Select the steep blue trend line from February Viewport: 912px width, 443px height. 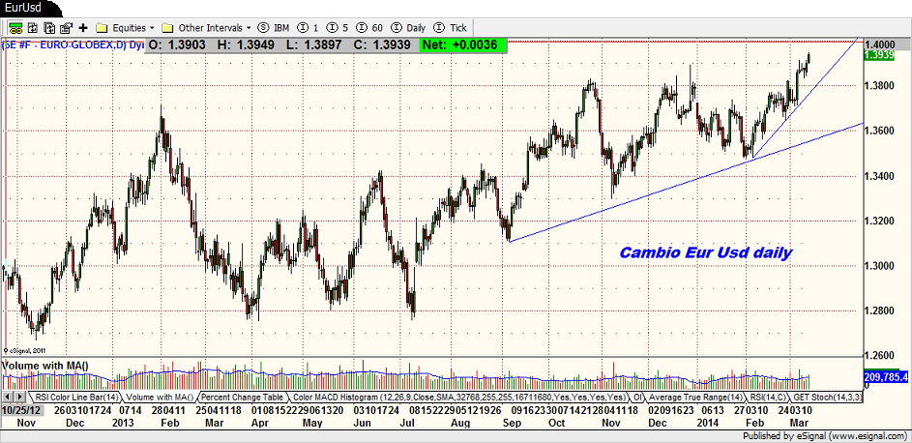coord(806,99)
